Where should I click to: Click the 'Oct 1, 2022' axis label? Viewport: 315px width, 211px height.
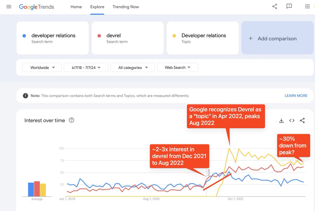235,199
